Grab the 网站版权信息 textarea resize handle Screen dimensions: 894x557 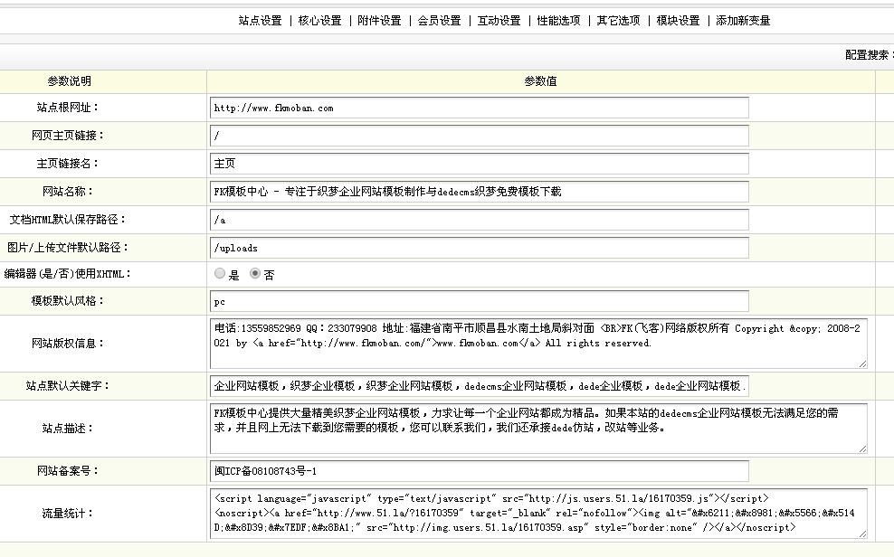(x=862, y=363)
